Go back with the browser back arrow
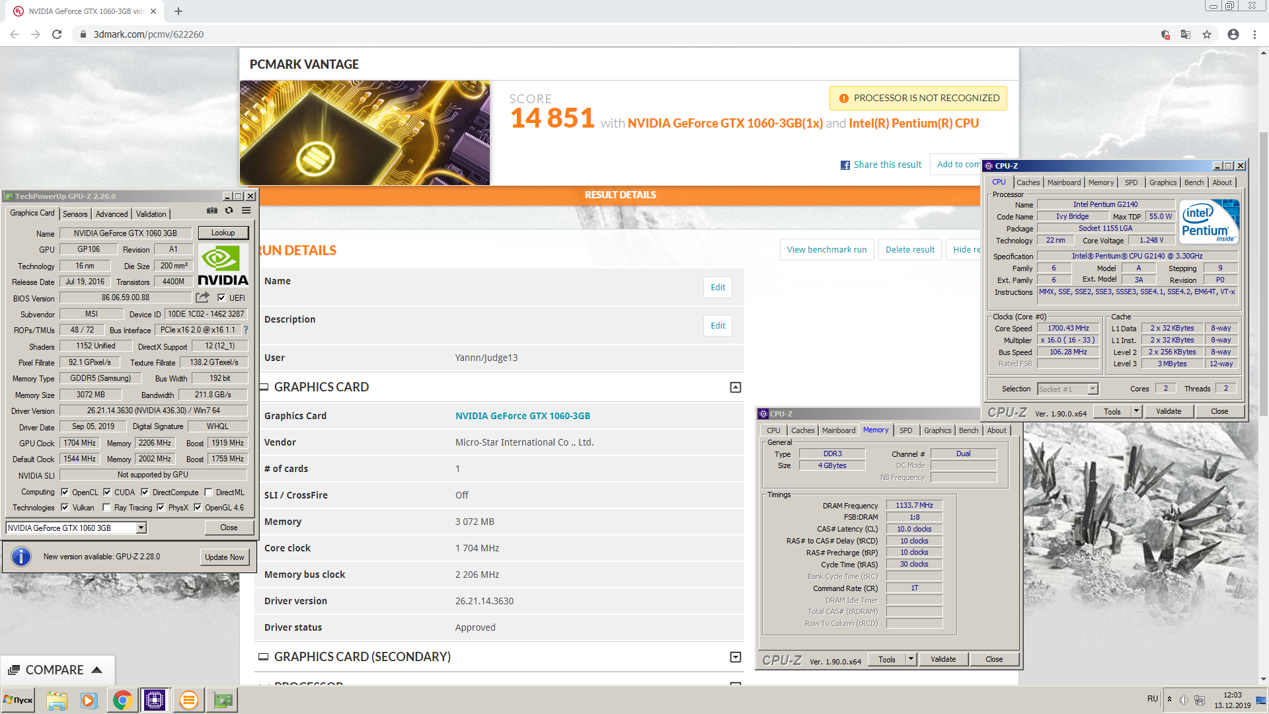Viewport: 1269px width, 714px height. (x=15, y=34)
